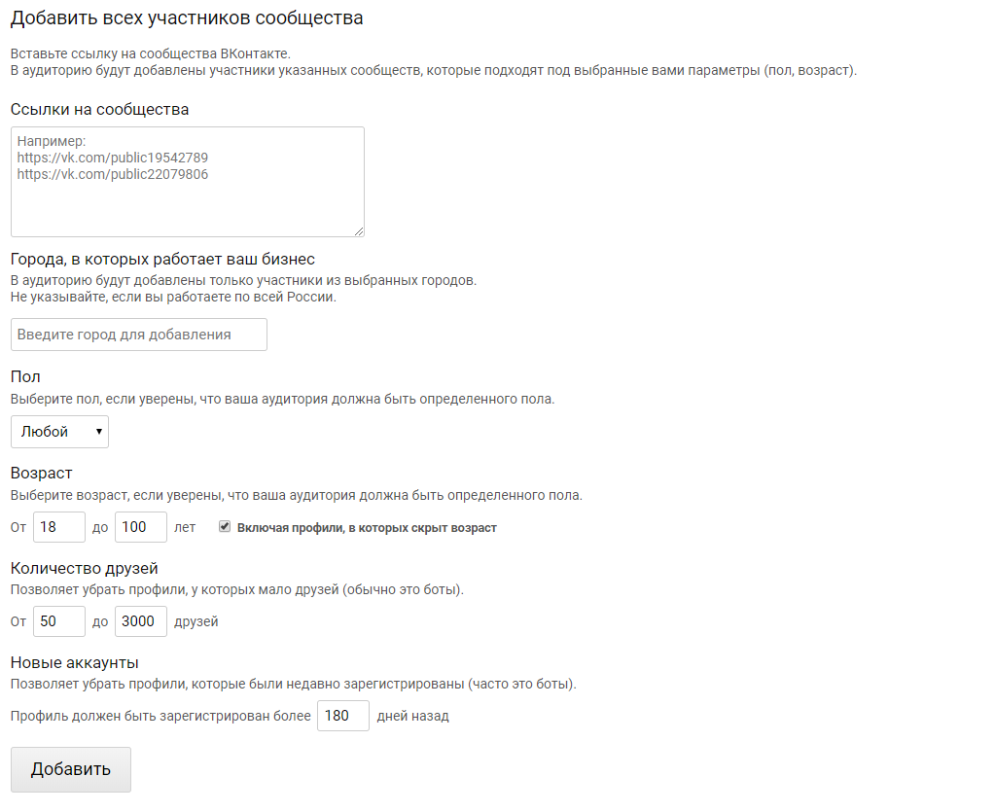Screen dimensions: 995x812
Task: Click the 'Ссылки на сообщества' label
Action: point(99,109)
